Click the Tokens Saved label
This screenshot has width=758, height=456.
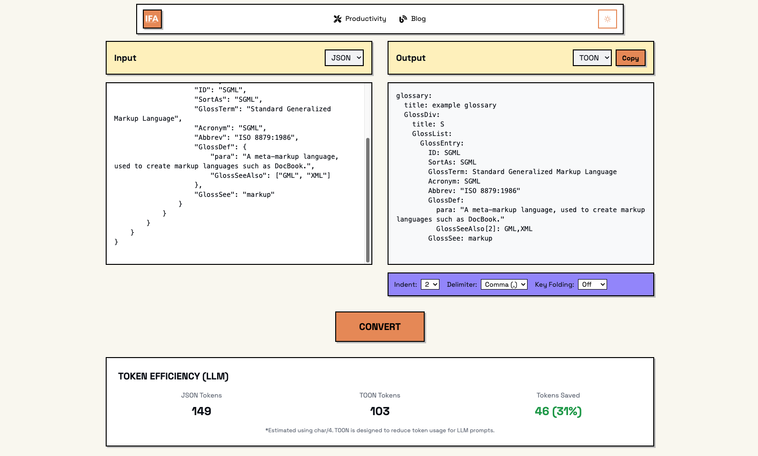click(x=558, y=396)
